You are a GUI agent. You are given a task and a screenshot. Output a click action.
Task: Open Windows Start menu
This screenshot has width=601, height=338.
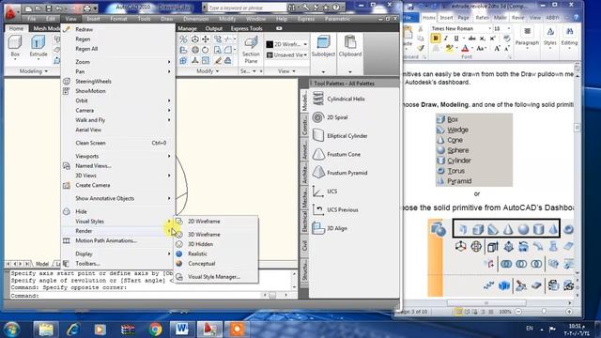point(11,330)
